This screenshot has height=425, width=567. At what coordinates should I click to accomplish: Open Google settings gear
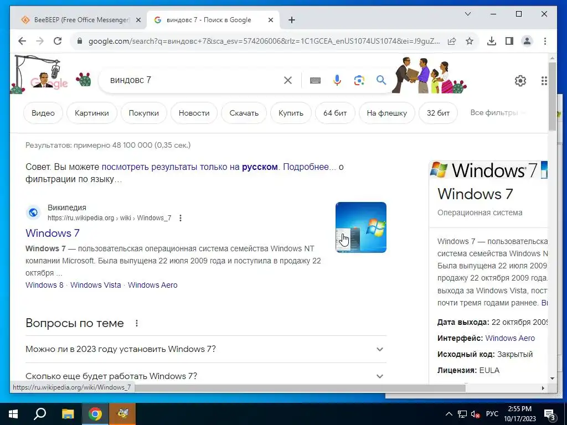click(520, 81)
